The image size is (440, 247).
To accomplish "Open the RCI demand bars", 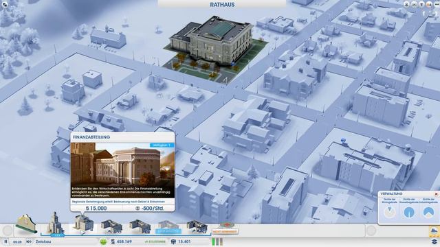I will (x=217, y=242).
